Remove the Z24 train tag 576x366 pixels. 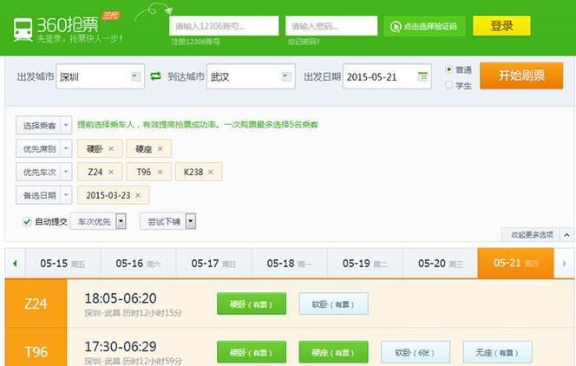point(110,172)
